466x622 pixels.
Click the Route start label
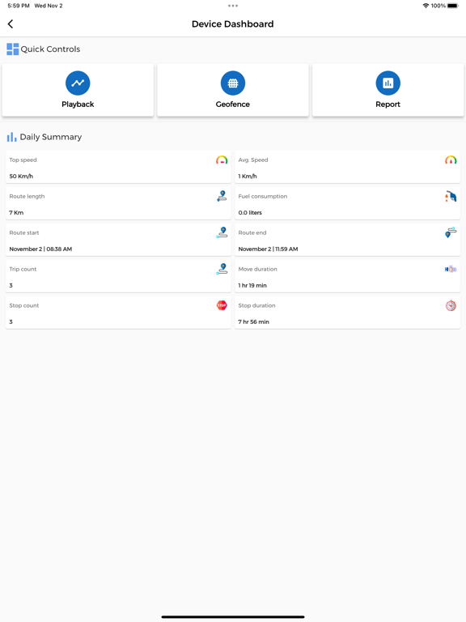[23, 233]
